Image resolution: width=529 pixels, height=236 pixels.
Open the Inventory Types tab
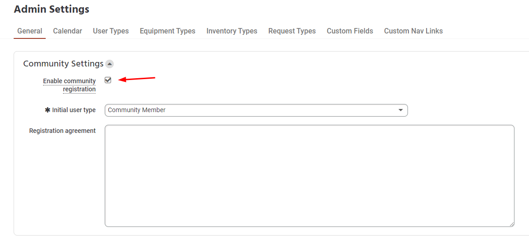[232, 31]
